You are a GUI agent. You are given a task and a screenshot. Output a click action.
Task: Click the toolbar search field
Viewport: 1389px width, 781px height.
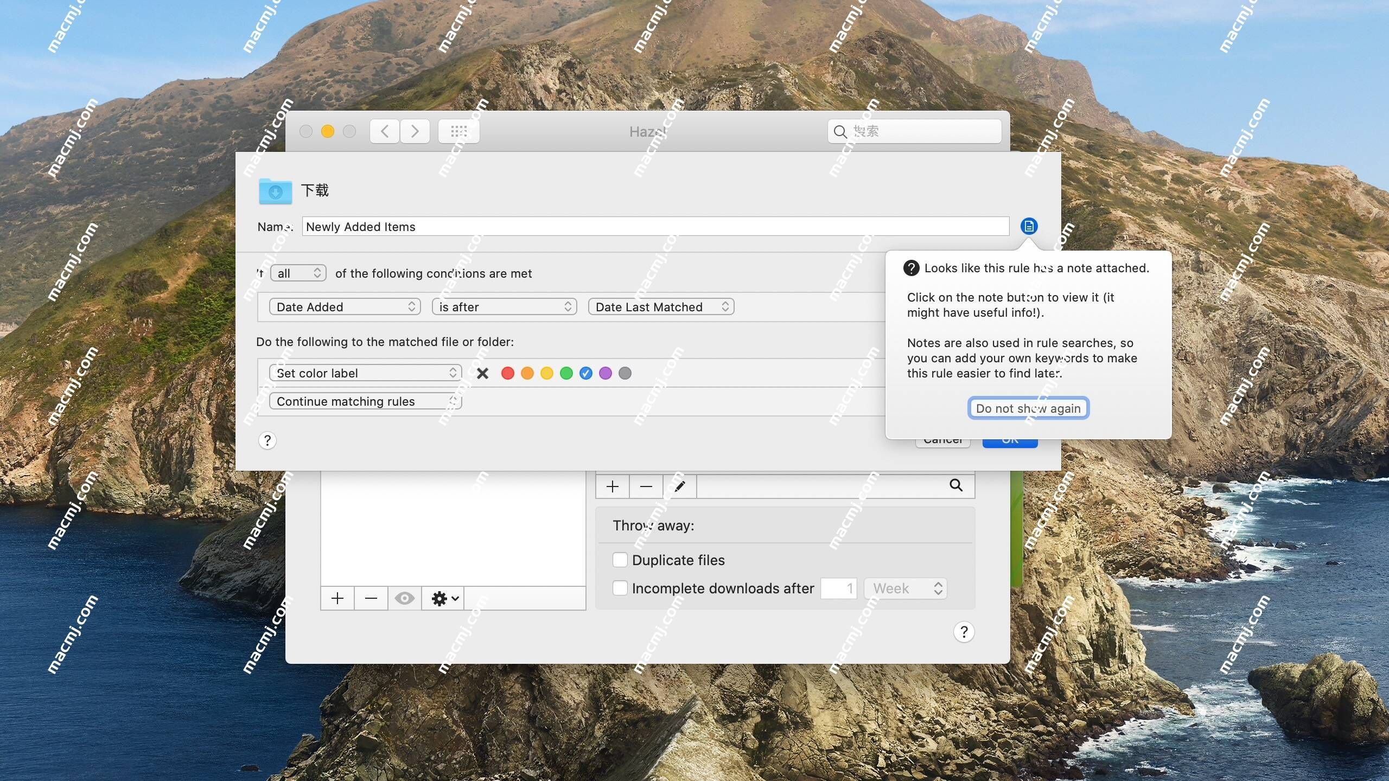(x=915, y=131)
